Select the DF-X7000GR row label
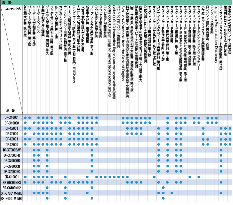The width and height of the screenshot is (233, 205). click(x=12, y=161)
